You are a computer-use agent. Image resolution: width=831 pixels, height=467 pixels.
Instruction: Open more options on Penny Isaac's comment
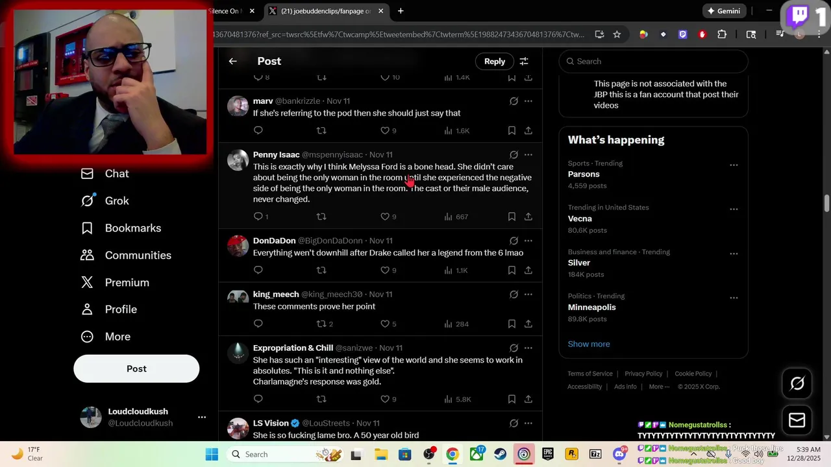tap(528, 155)
